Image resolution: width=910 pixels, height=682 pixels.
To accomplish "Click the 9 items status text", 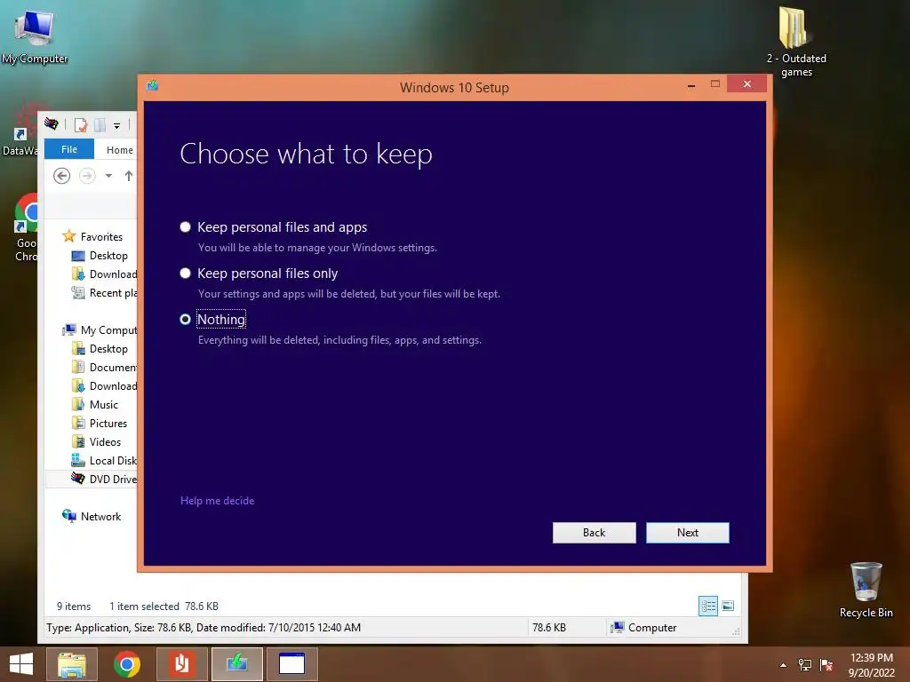I will pos(74,606).
